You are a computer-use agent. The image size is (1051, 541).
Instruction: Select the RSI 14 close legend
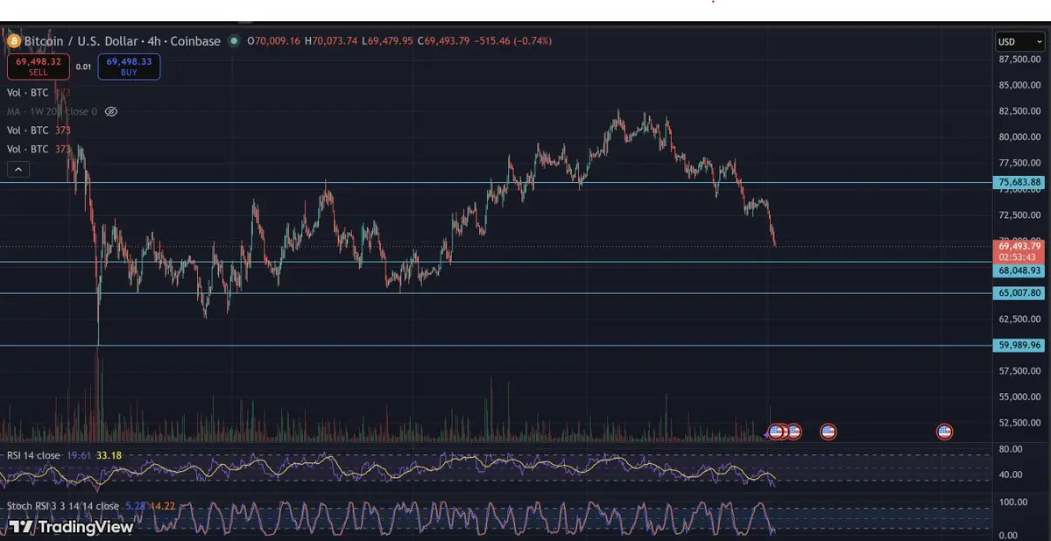[33, 456]
